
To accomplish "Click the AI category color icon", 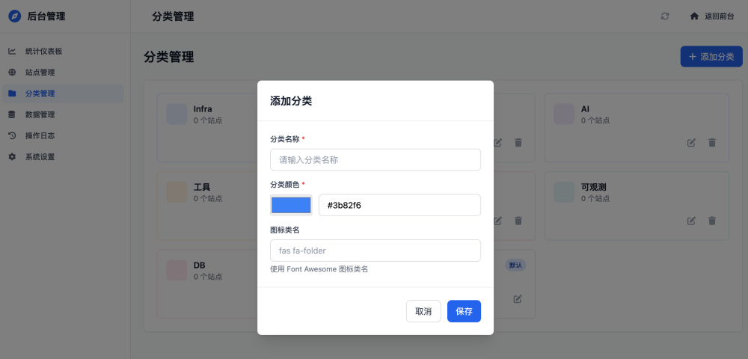I will (564, 114).
